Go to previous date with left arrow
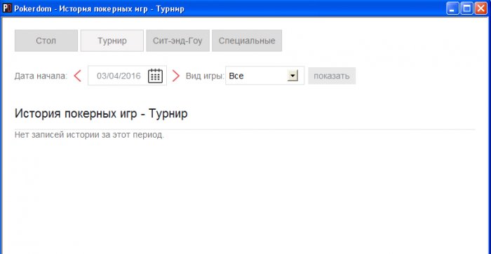The image size is (491, 254). click(x=78, y=76)
